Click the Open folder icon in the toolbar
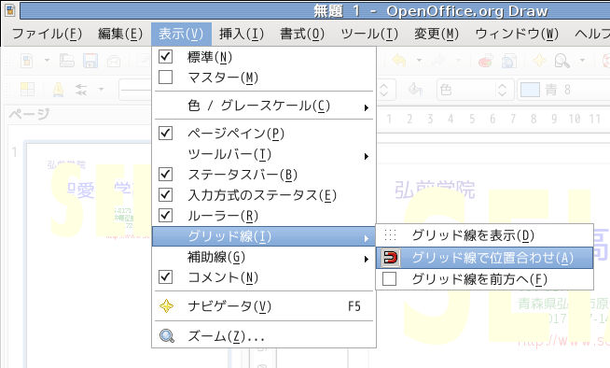Viewport: 610px width, 368px height. point(67,61)
